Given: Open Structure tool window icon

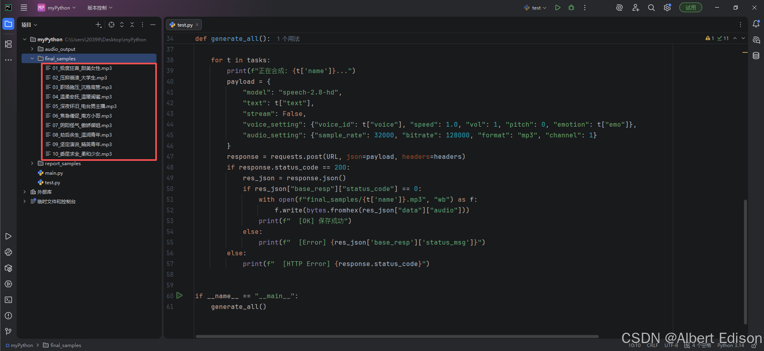Looking at the screenshot, I should pos(8,44).
